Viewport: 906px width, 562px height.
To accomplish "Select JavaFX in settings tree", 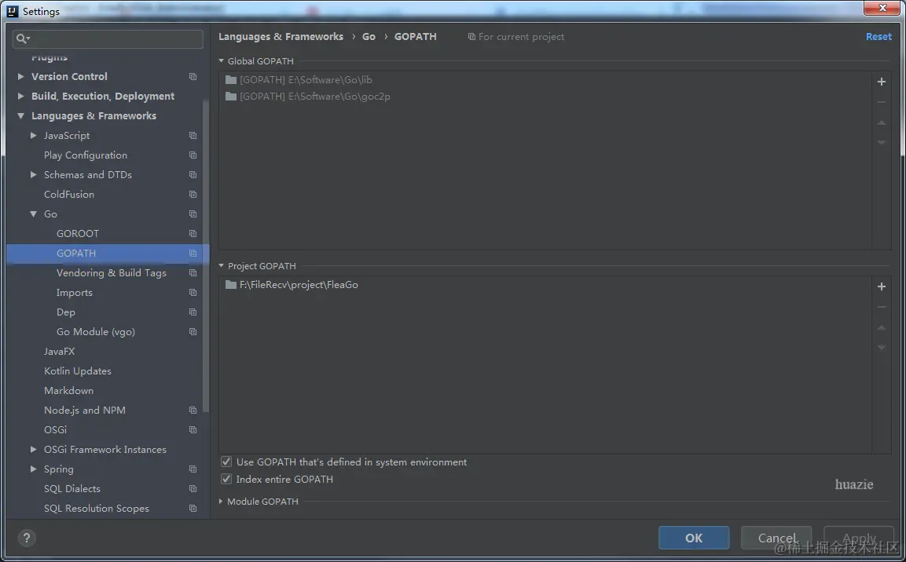I will click(59, 352).
